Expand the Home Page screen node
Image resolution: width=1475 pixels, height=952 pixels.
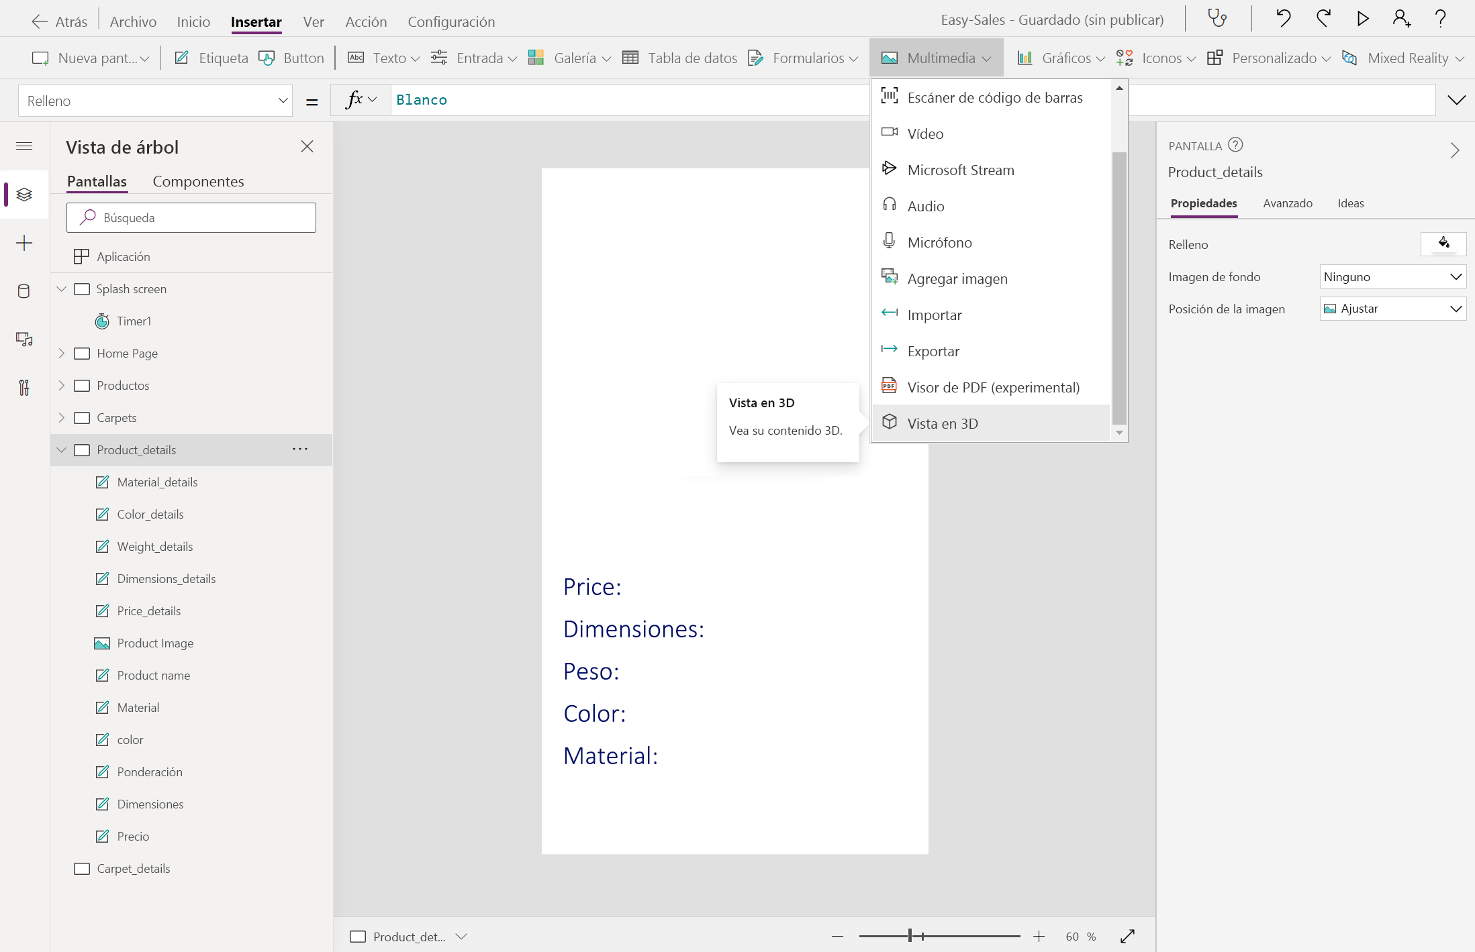62,354
